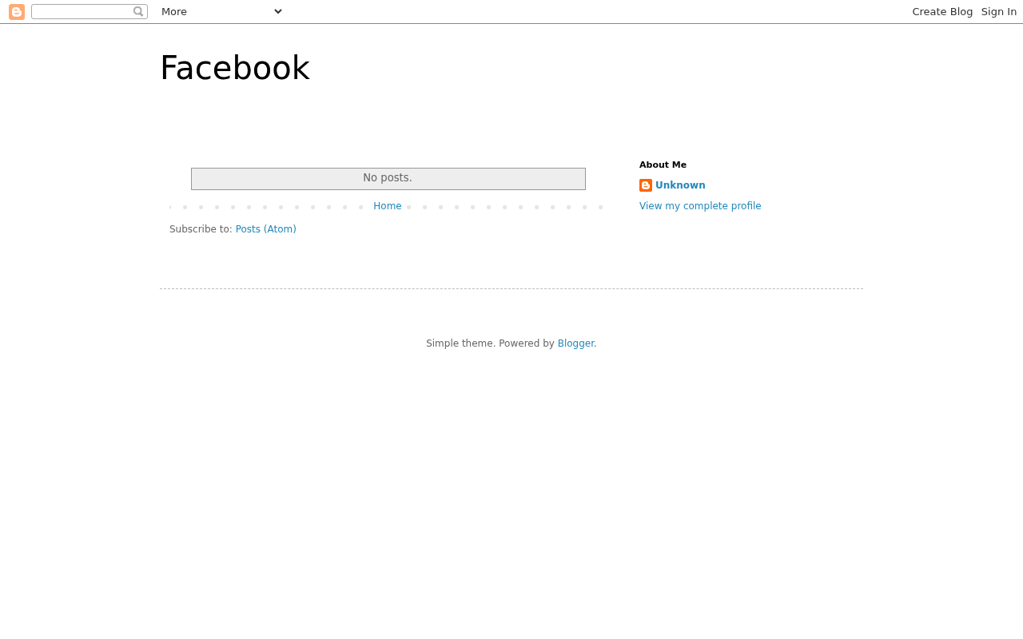Follow the Blogger link in footer
This screenshot has height=639, width=1023.
coord(575,343)
